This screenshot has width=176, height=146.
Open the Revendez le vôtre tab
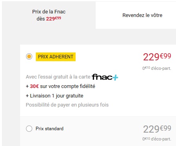pyautogui.click(x=142, y=15)
